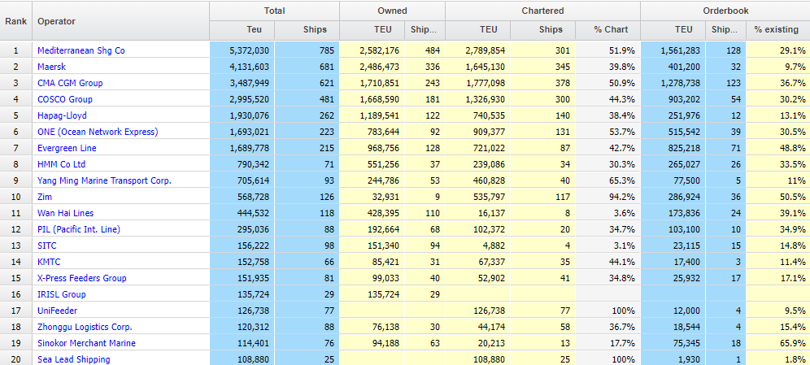Select the Chartered group header
This screenshot has width=810, height=365.
[x=542, y=11]
